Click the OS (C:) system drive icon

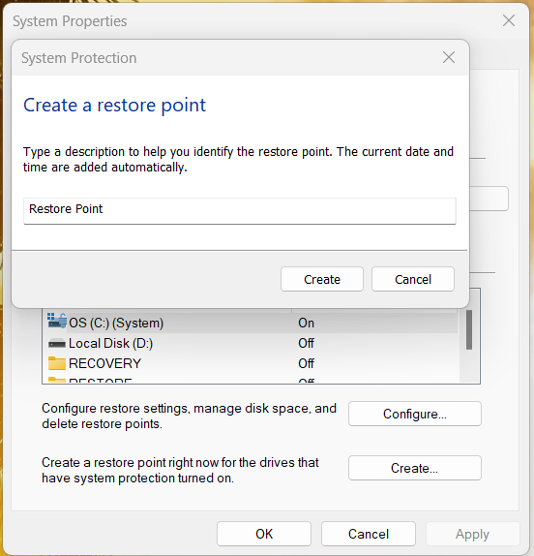click(x=57, y=321)
